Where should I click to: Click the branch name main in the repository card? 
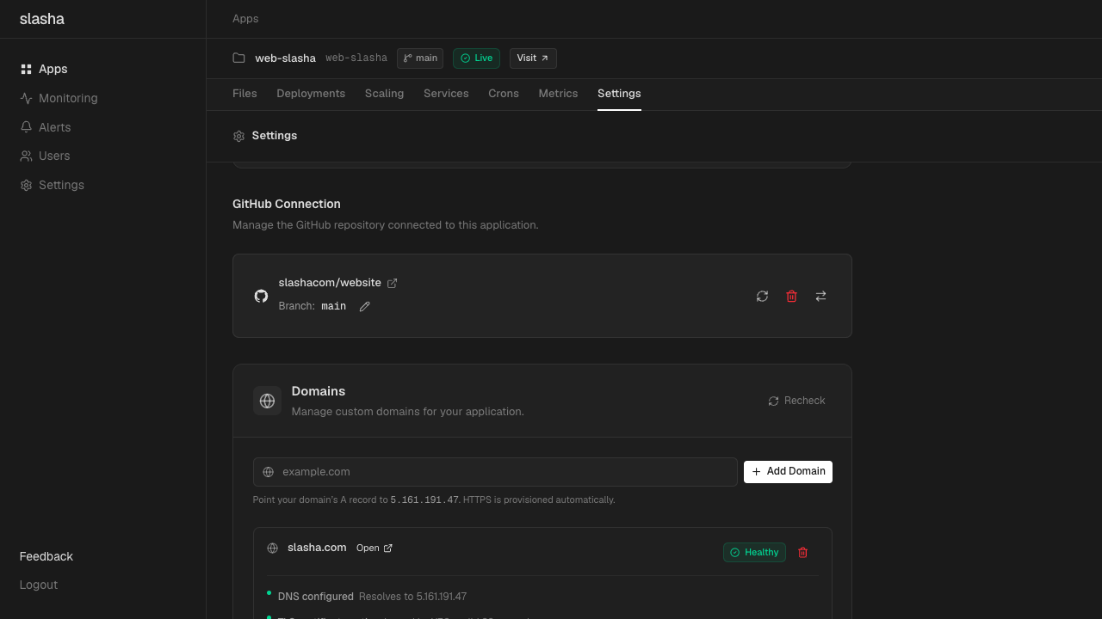point(334,307)
